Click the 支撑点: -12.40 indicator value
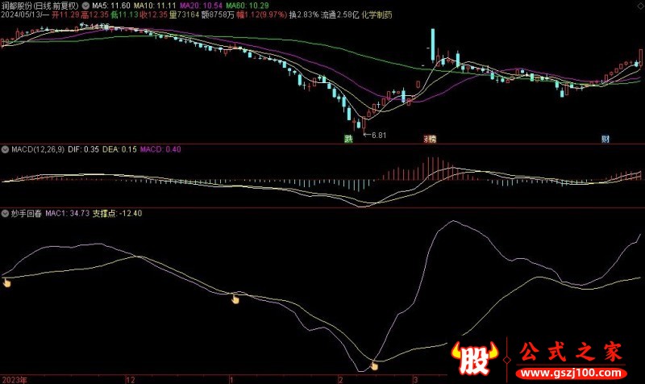 [x=118, y=213]
